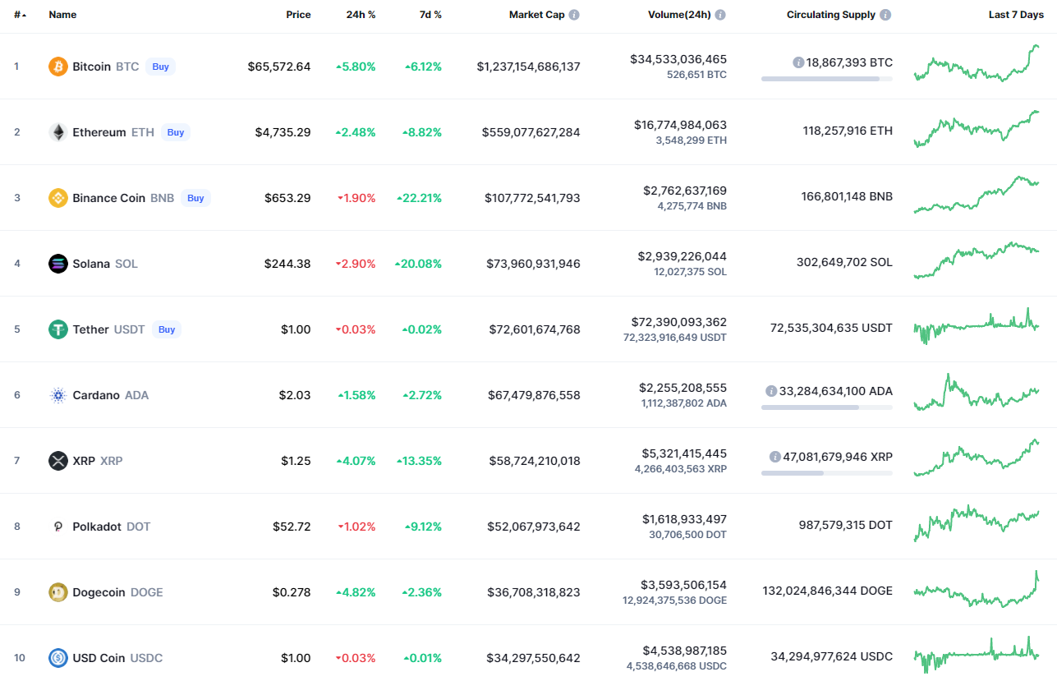Click Bitcoin market cap $1,237,154,686,137
1057x681 pixels.
click(528, 67)
